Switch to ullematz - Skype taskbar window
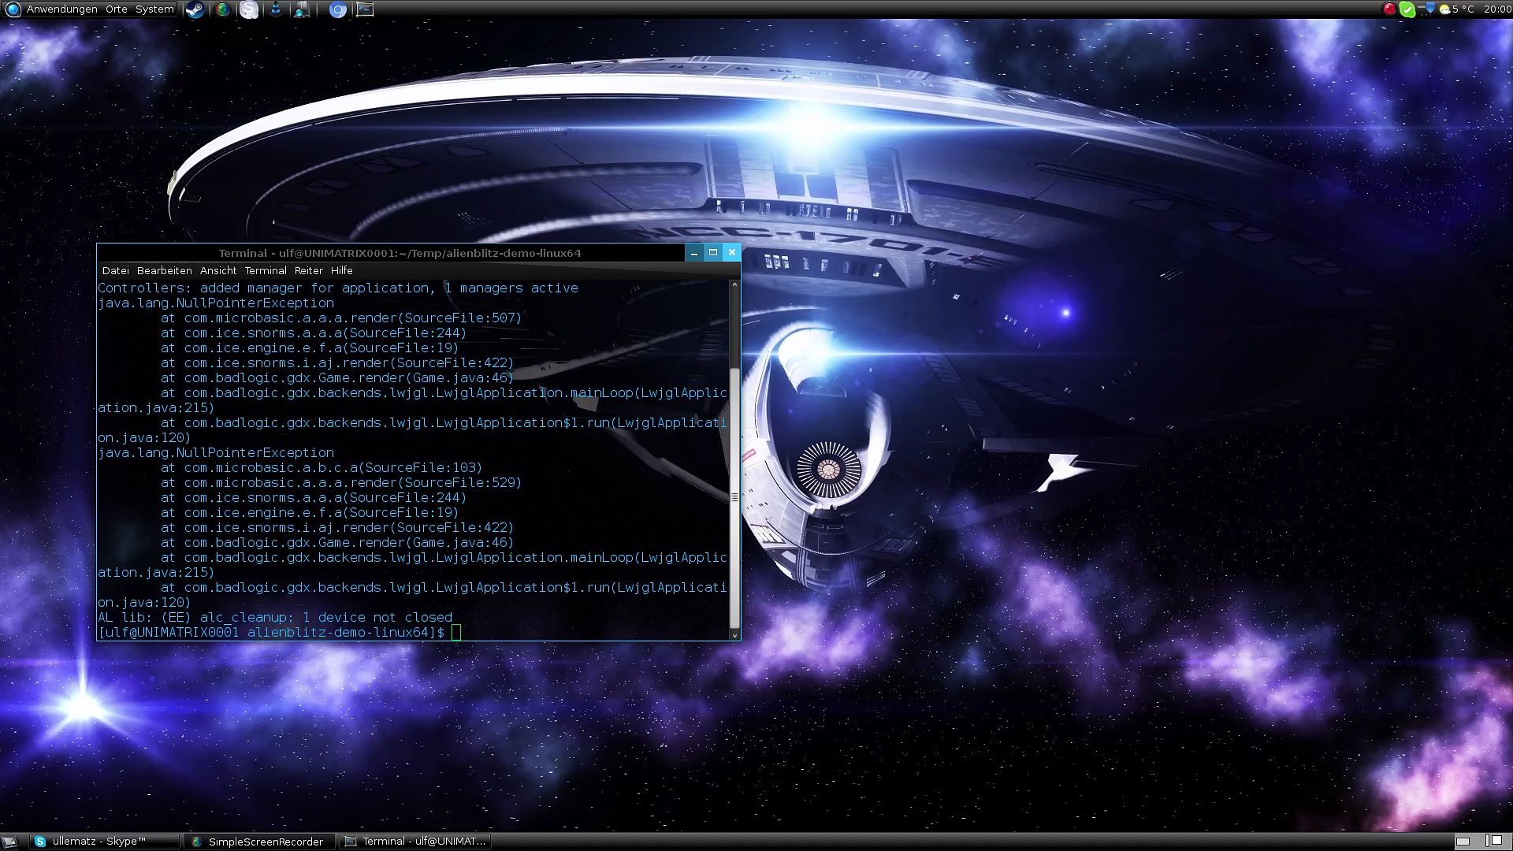 click(x=104, y=842)
